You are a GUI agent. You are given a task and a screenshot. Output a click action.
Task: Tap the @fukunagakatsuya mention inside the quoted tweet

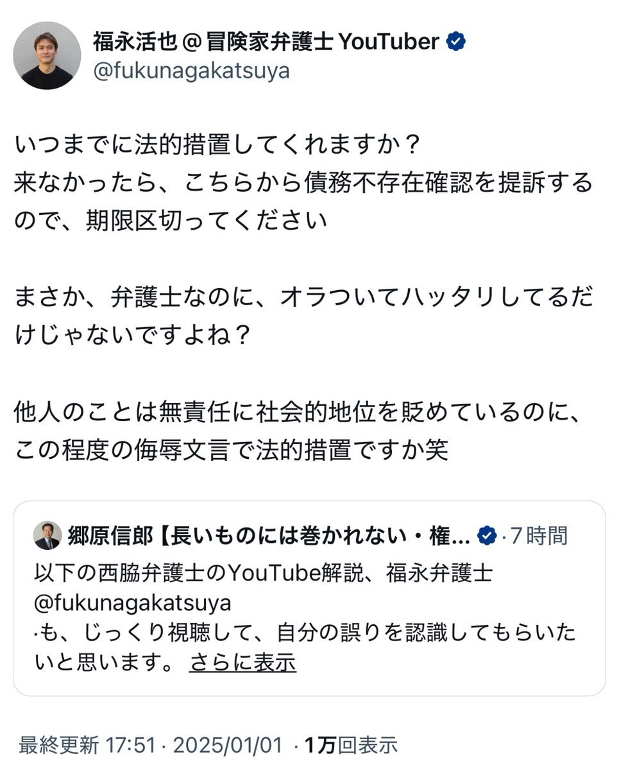tap(133, 603)
